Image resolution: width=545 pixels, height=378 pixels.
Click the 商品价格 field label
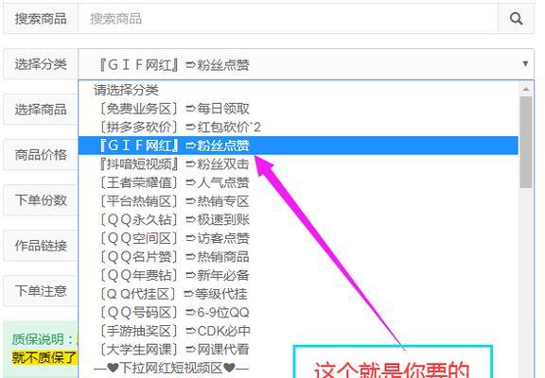[x=41, y=154]
